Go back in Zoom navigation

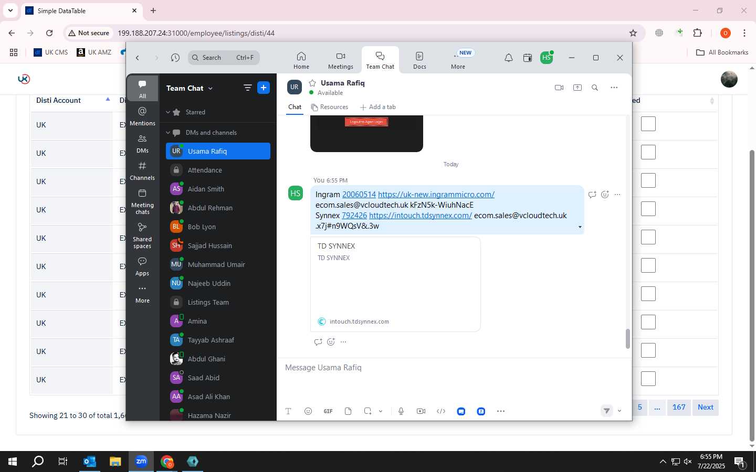point(138,58)
